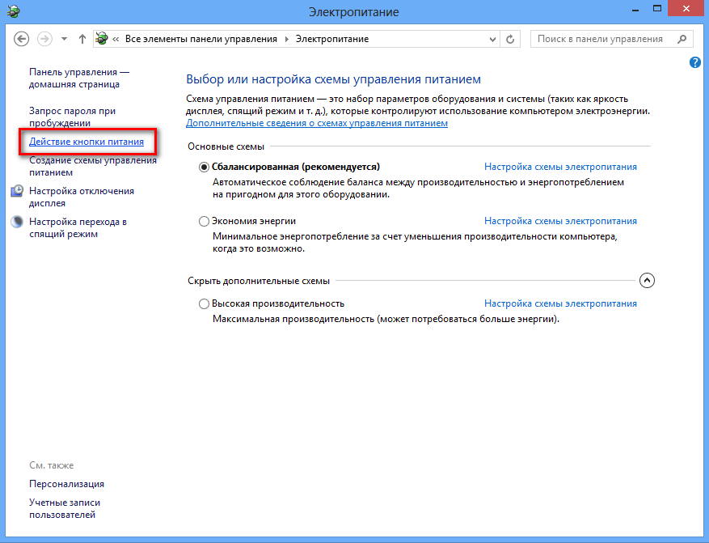Viewport: 709px width, 543px height.
Task: Click the search magnifier icon
Action: pos(682,39)
